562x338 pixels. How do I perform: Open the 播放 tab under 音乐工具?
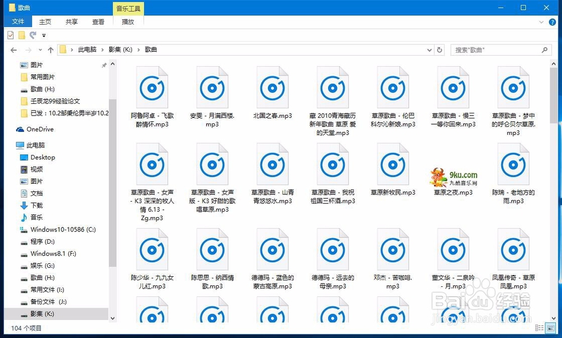tap(128, 22)
